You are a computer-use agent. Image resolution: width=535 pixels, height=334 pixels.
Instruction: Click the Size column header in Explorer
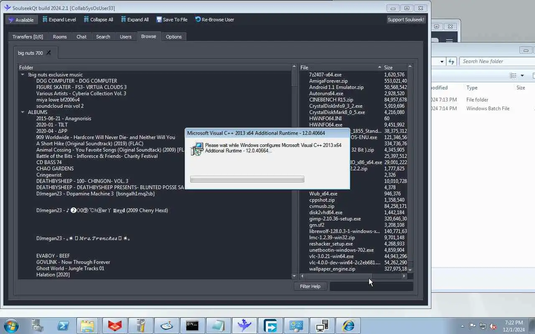tap(521, 88)
